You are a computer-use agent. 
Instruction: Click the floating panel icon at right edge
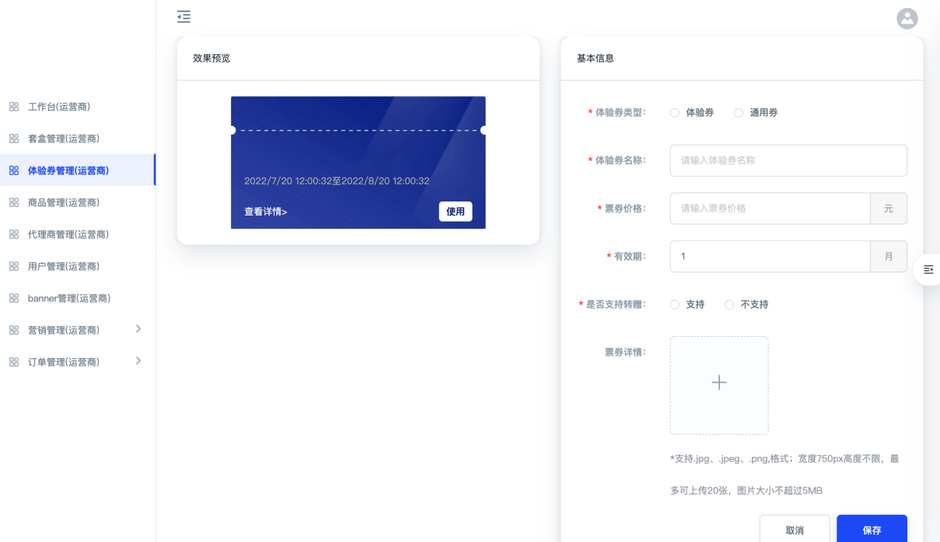tap(928, 270)
